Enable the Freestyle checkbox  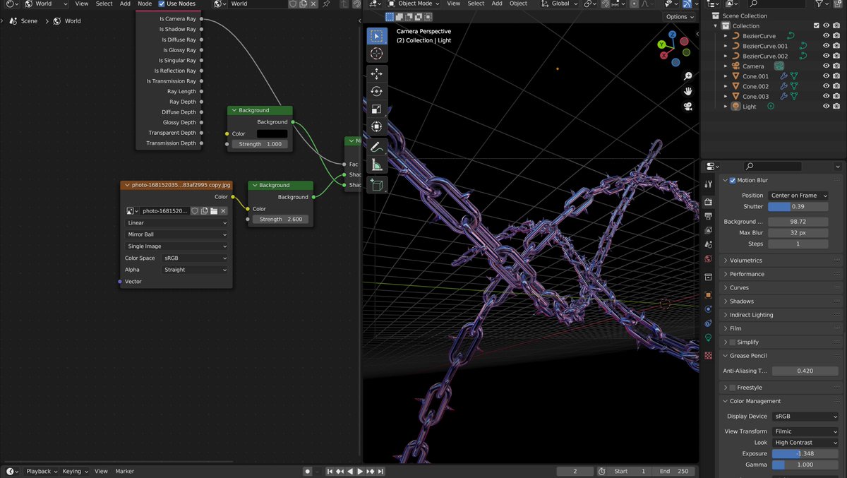pyautogui.click(x=733, y=388)
